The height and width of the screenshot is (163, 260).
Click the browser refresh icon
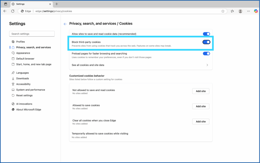tap(13, 11)
